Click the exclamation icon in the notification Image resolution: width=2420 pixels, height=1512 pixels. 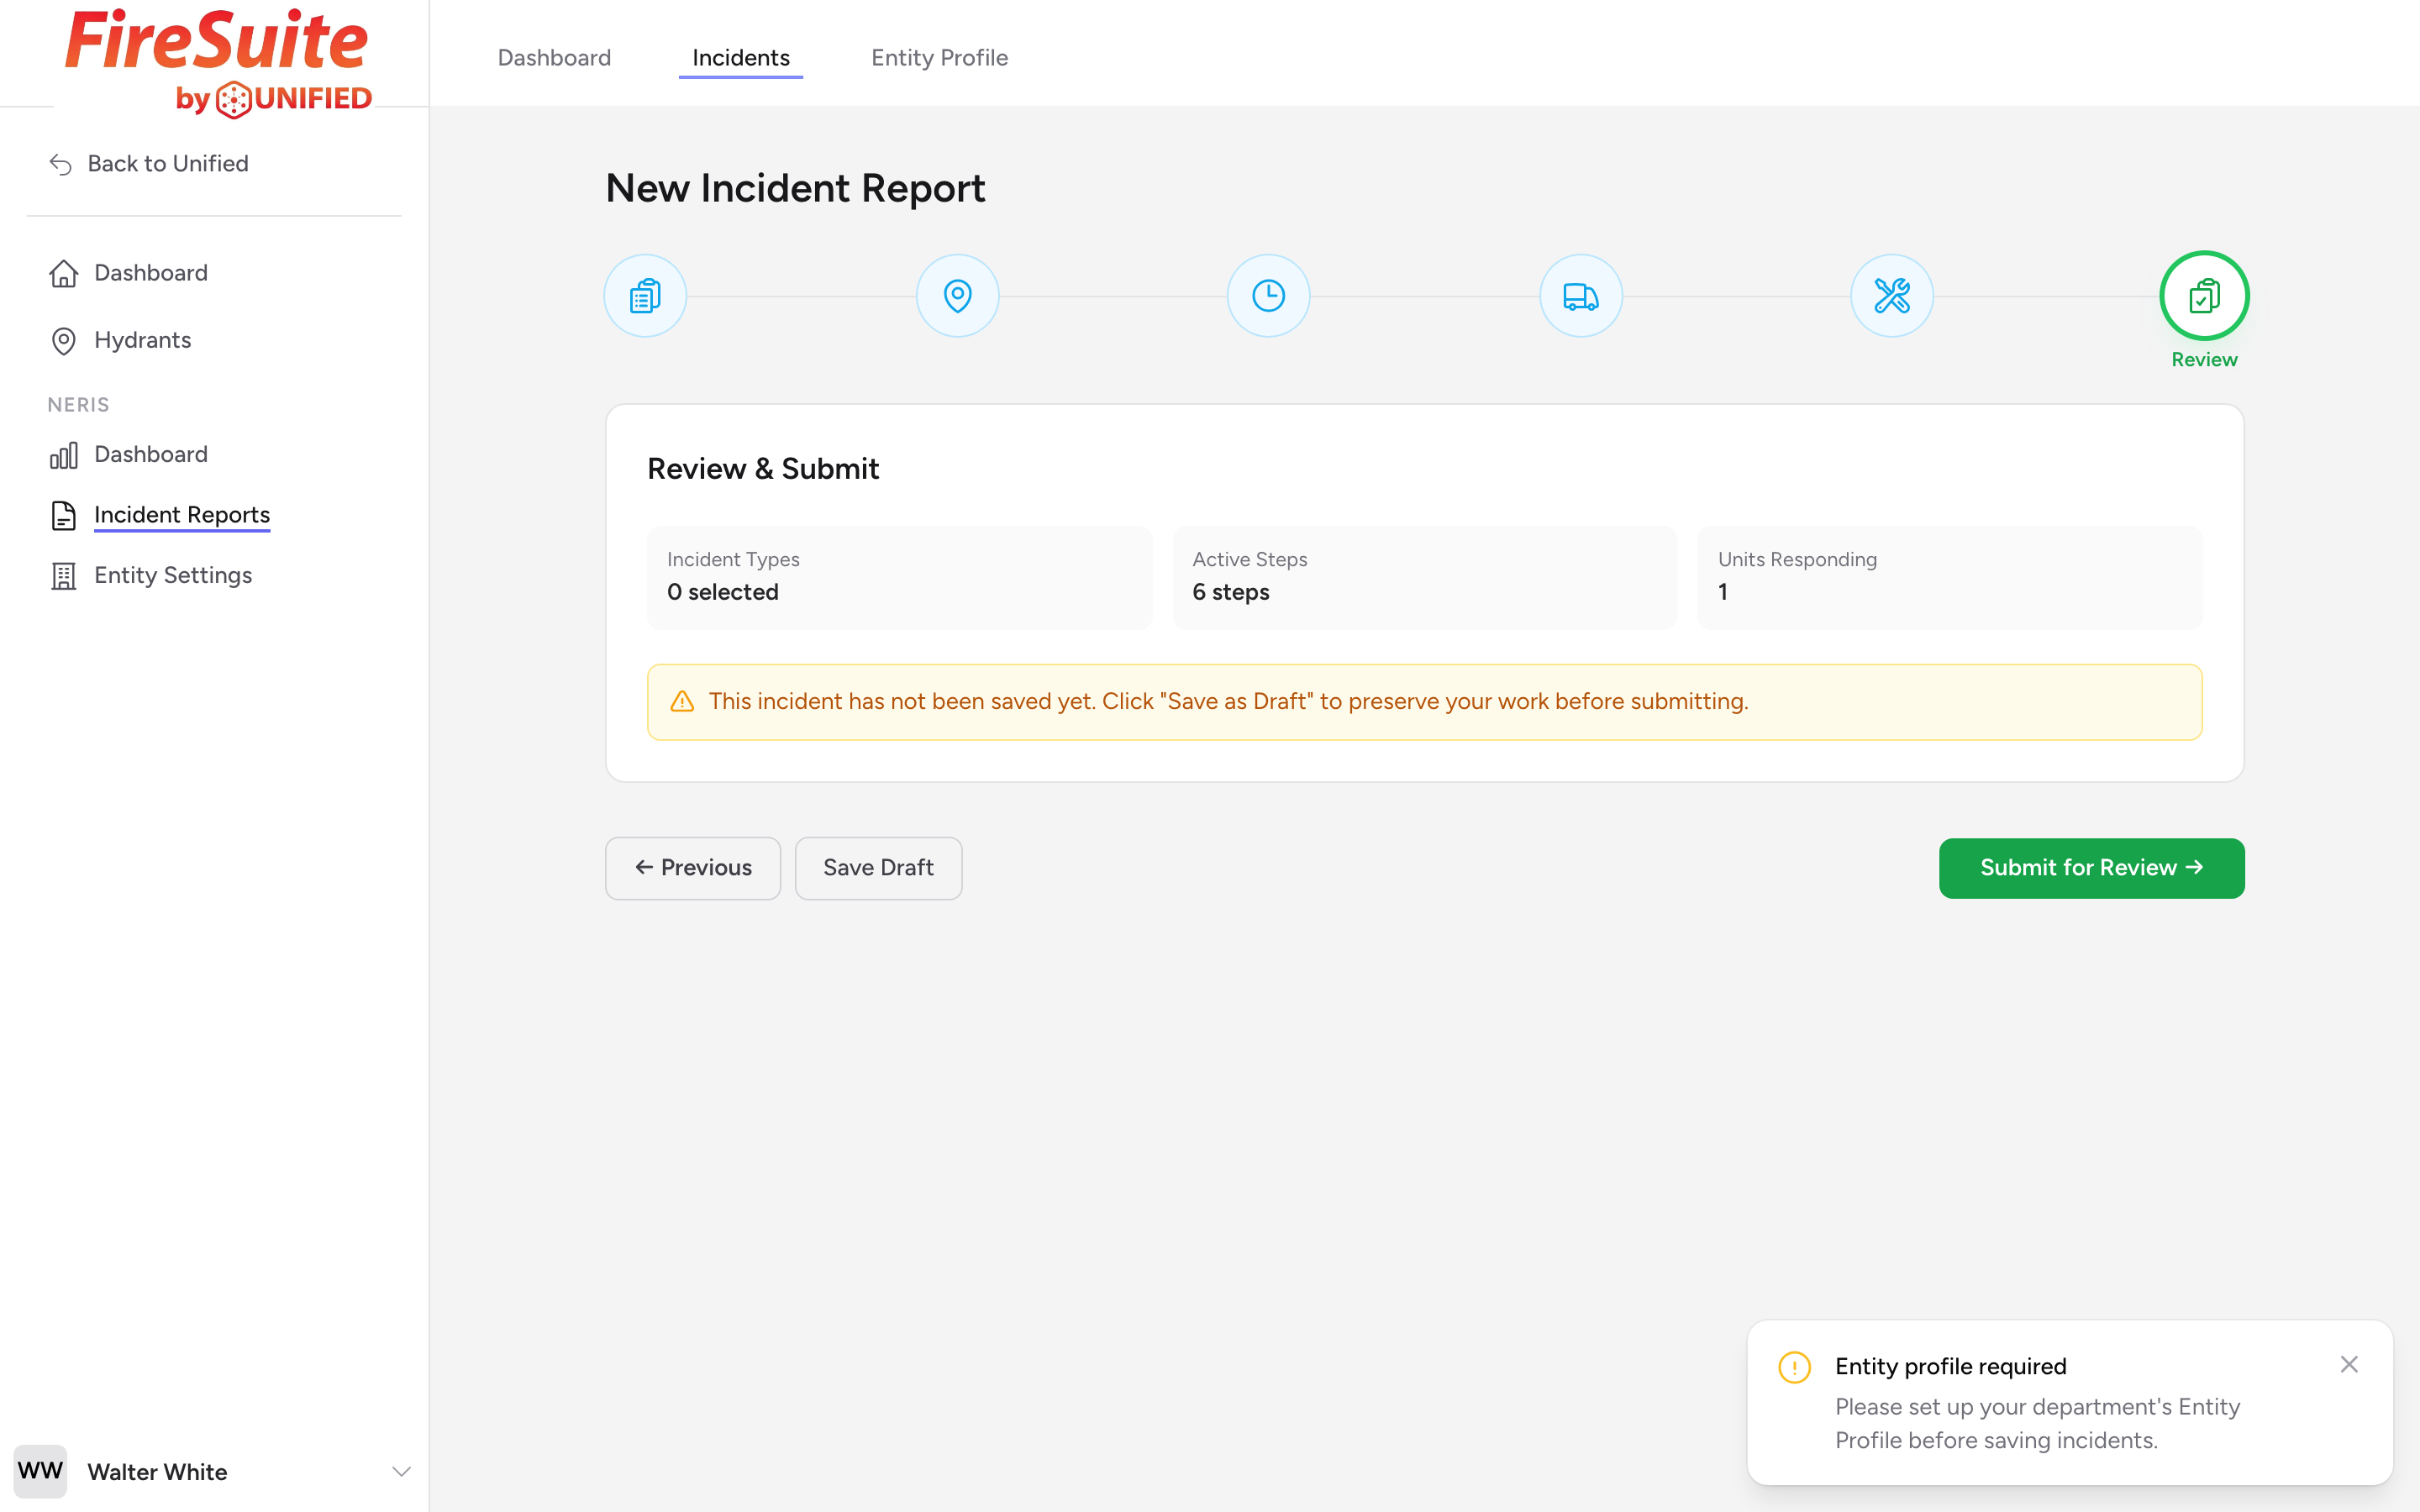(1794, 1367)
